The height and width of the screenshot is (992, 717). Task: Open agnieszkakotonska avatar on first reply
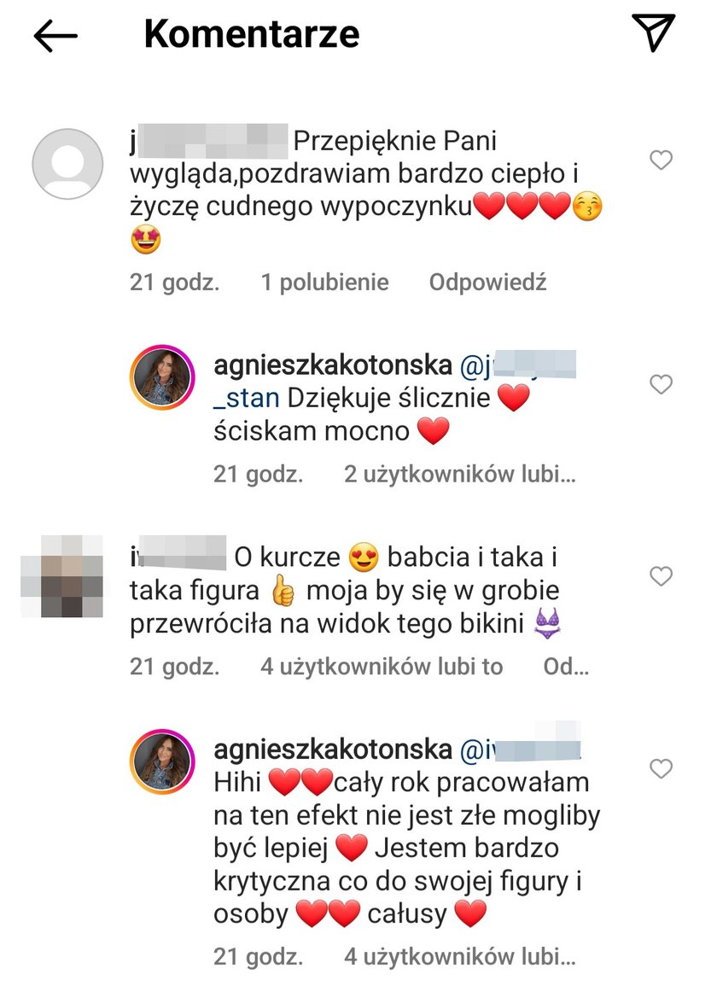pos(162,377)
